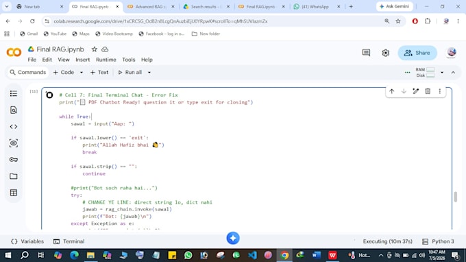This screenshot has width=466, height=262.
Task: Open the YouTube bookmark
Action: (x=55, y=34)
